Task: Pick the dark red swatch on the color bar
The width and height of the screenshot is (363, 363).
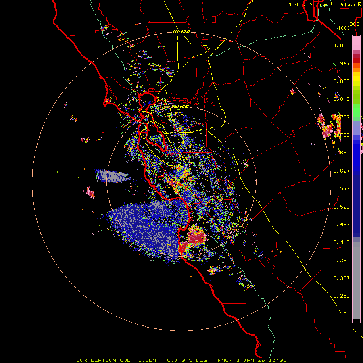Action: point(356,60)
